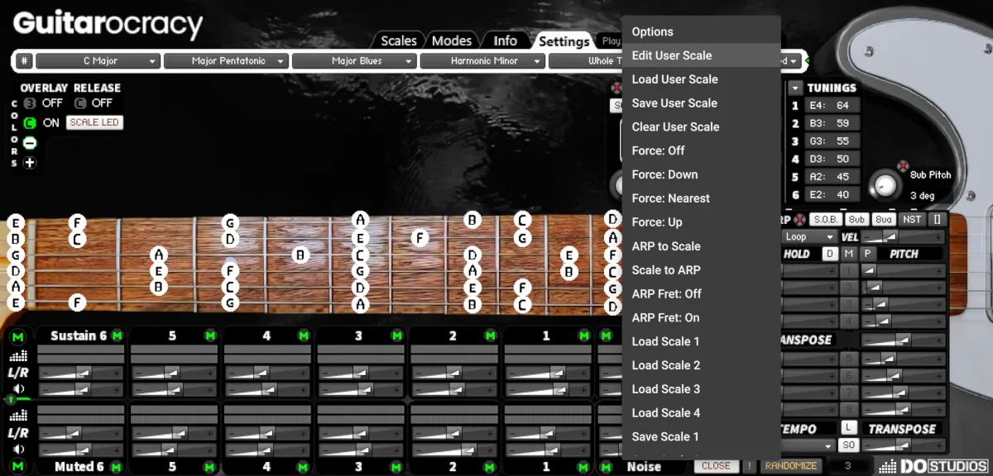
Task: Open the C Major scale dropdown
Action: click(98, 61)
